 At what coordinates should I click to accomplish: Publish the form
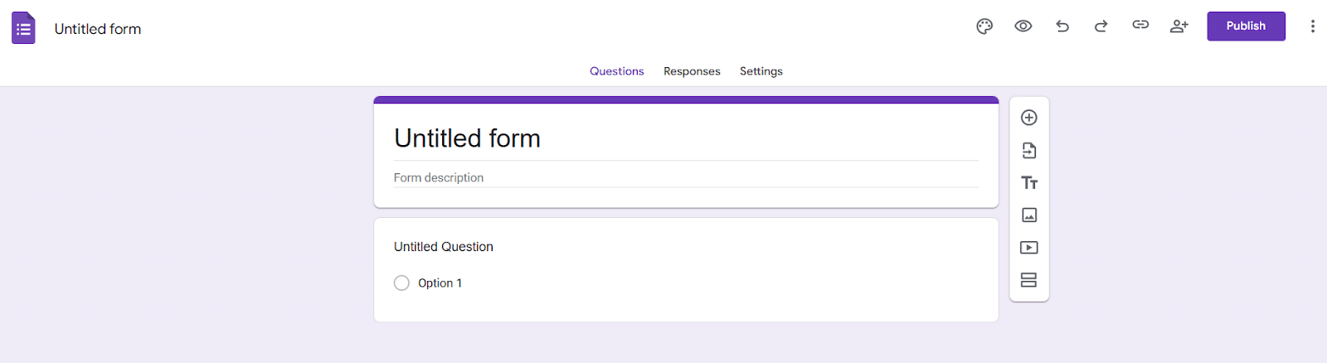click(1246, 27)
